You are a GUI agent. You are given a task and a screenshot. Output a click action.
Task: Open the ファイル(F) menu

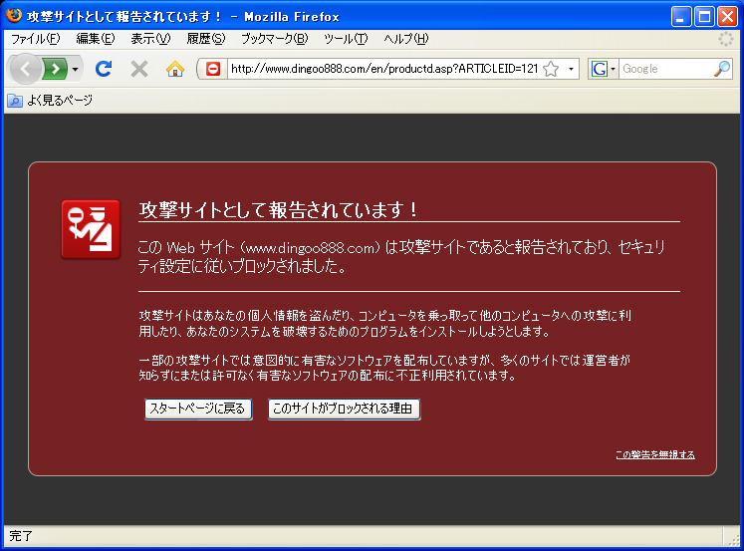(x=35, y=39)
